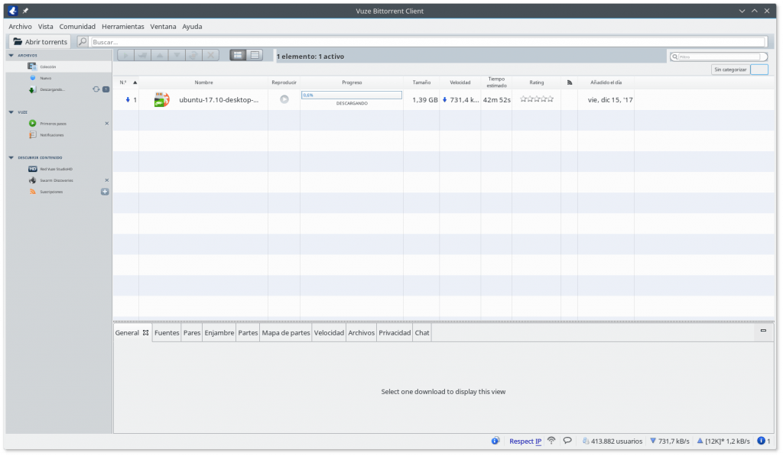
Task: Collapse the VUZE sidebar section
Action: pyautogui.click(x=11, y=112)
